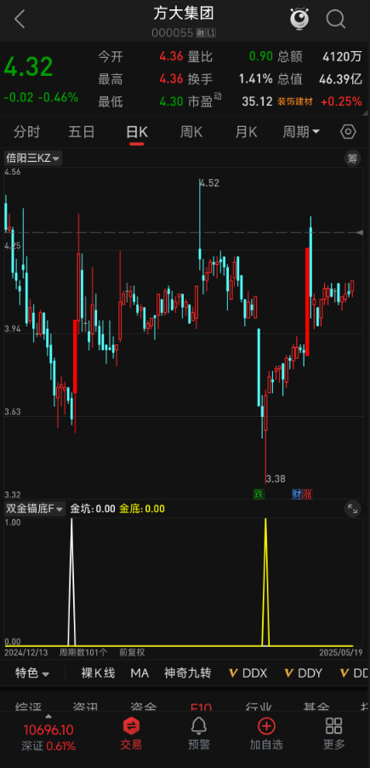Switch to 周K tab
Viewport: 370px width, 768px height.
pos(191,132)
